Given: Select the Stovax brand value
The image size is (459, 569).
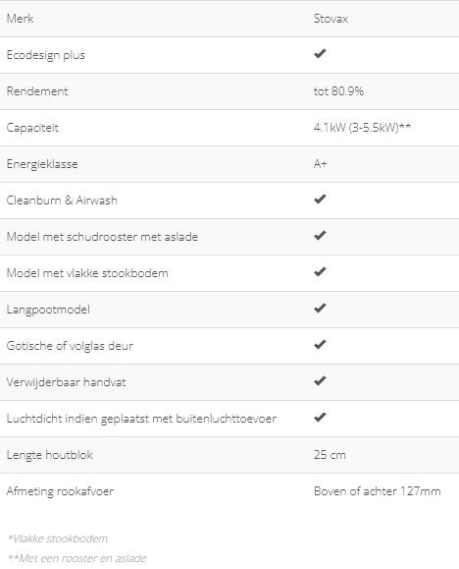Looking at the screenshot, I should [x=331, y=19].
